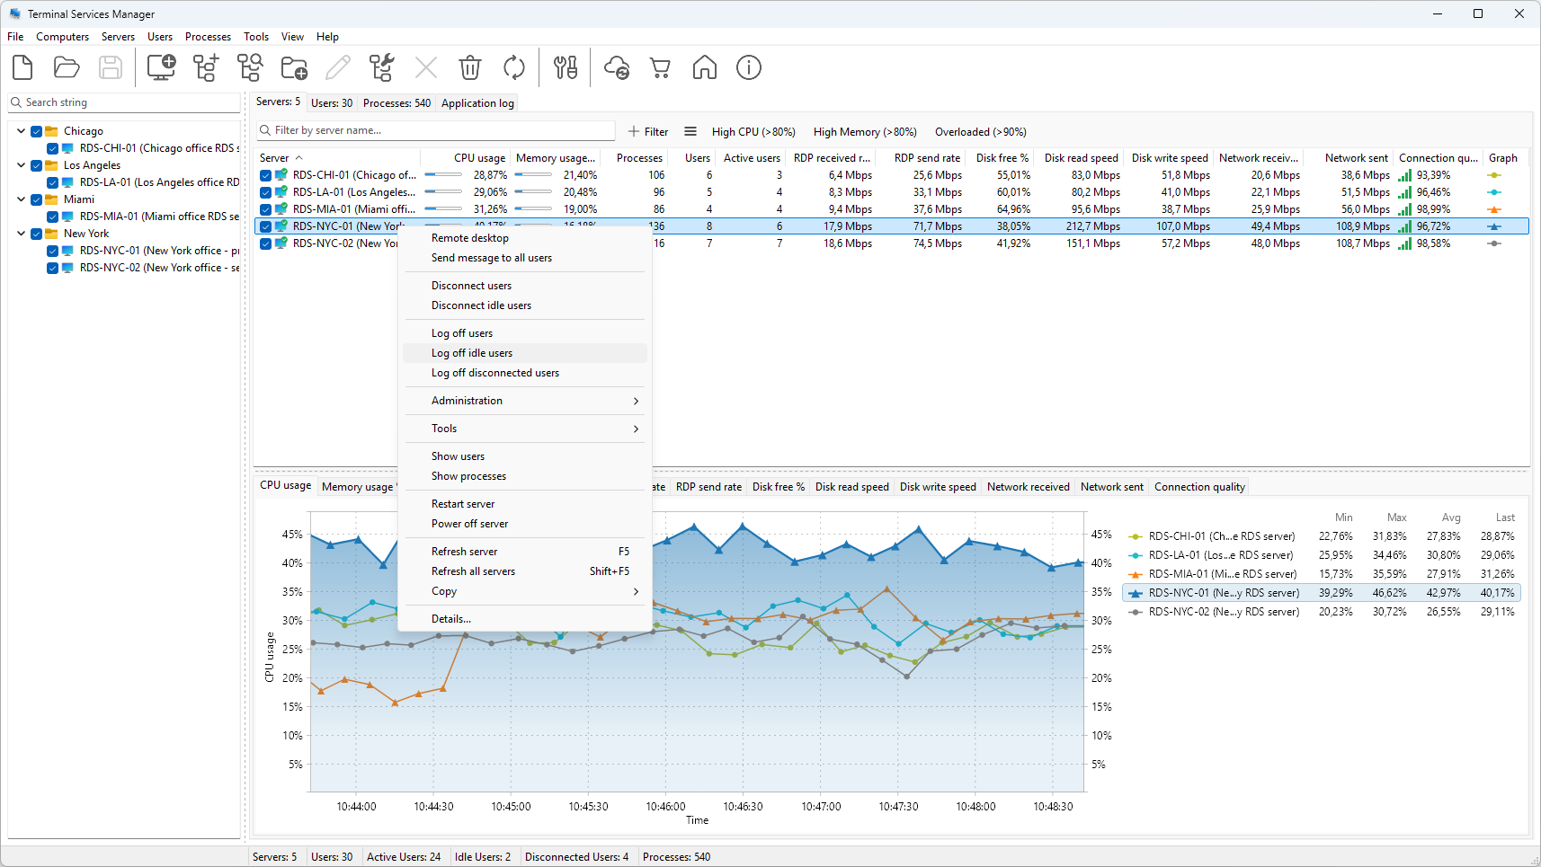Viewport: 1541px width, 867px height.
Task: Uncheck the Miami group checkbox
Action: (x=36, y=199)
